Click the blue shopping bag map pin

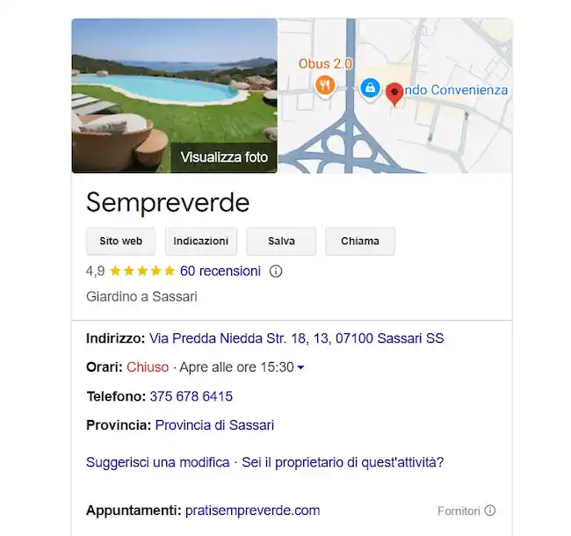pyautogui.click(x=370, y=88)
